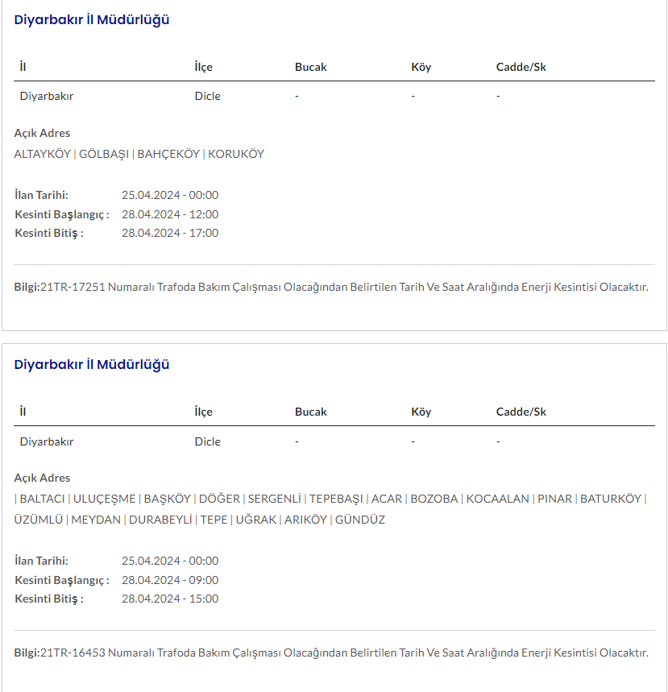Click the first Diyarbakır İl Müdürlüğü heading
The width and height of the screenshot is (668, 692).
[x=92, y=20]
